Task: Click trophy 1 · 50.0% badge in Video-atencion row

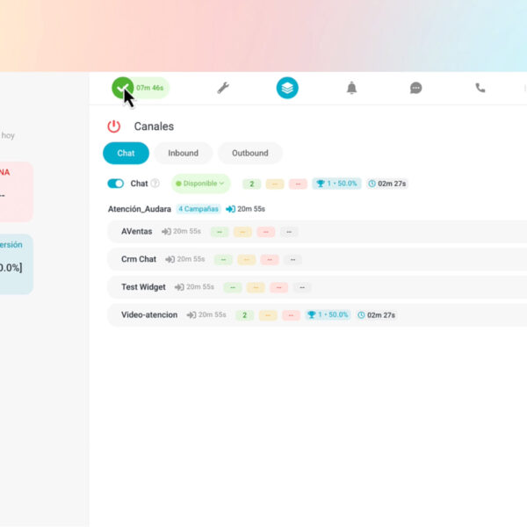Action: [x=328, y=315]
